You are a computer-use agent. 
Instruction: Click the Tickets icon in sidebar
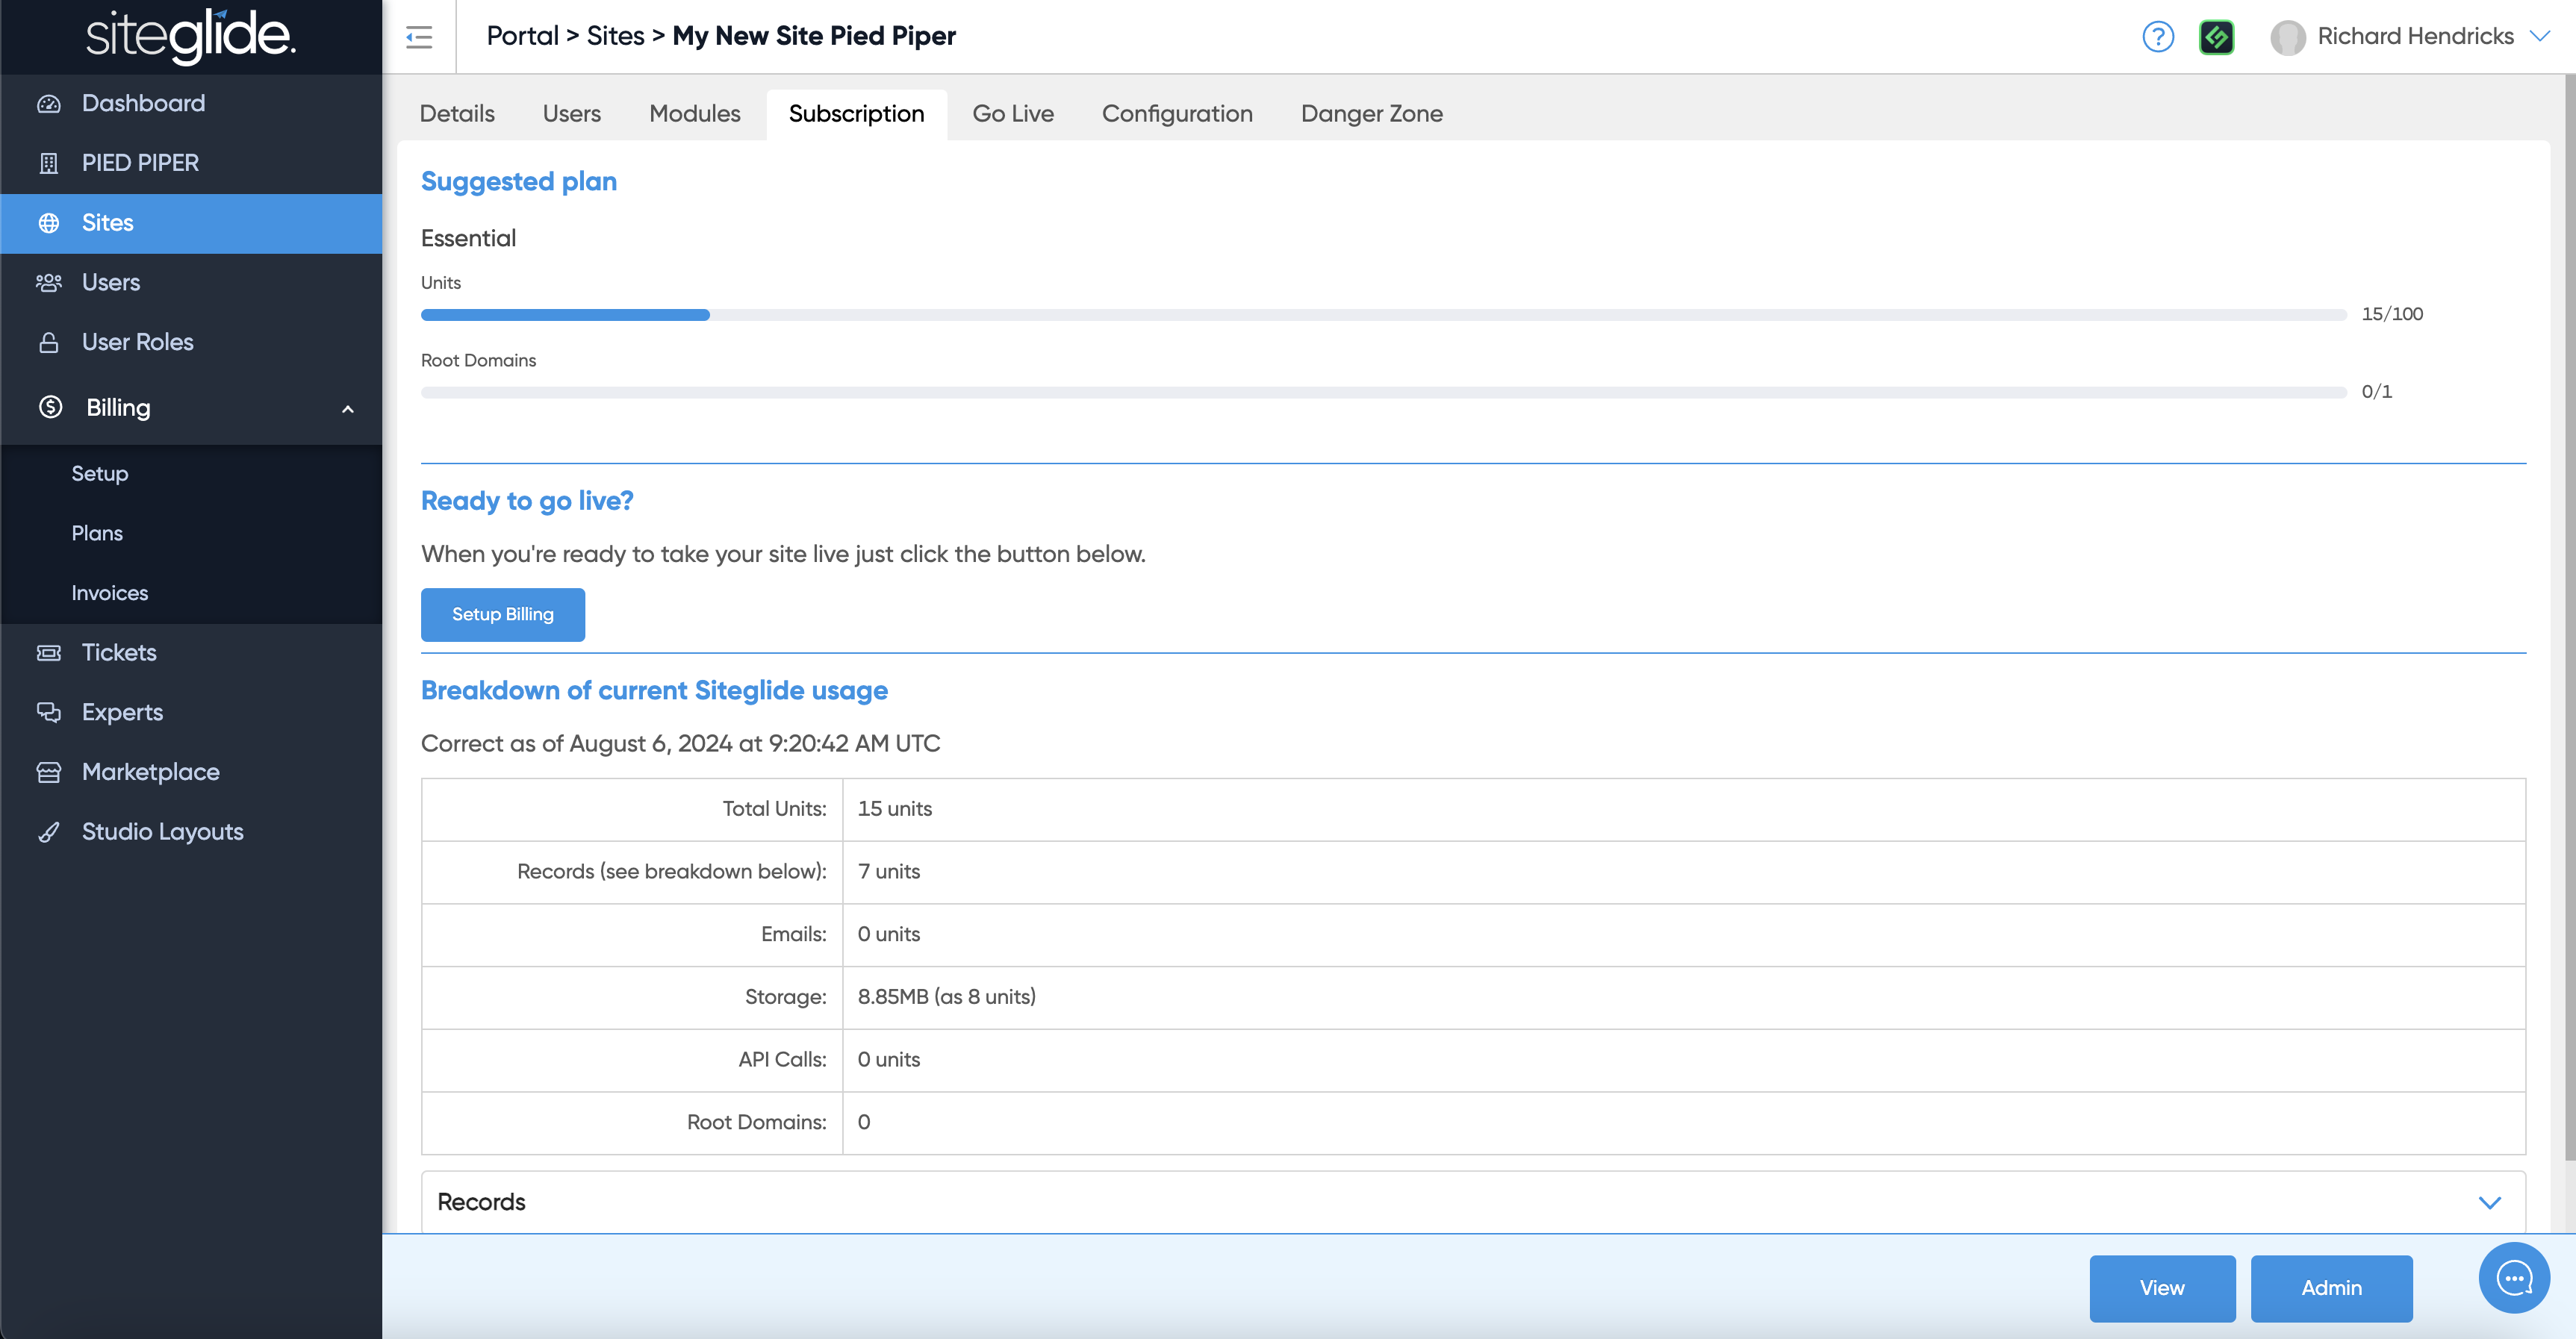tap(48, 652)
